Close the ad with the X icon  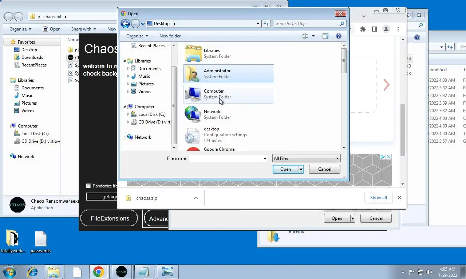[388, 157]
